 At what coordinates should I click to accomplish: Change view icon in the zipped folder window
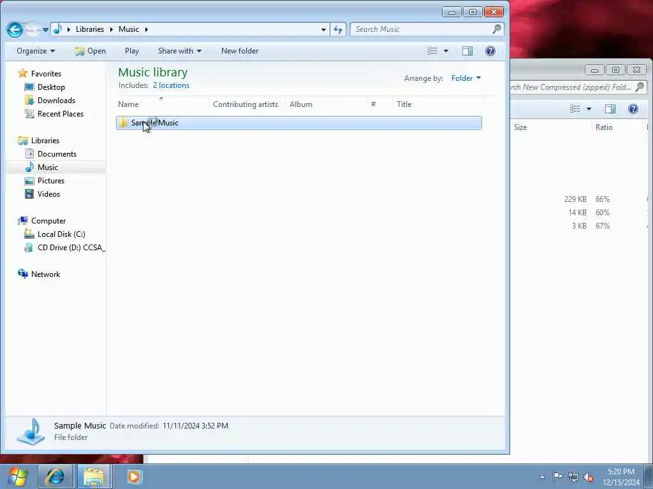pyautogui.click(x=575, y=109)
